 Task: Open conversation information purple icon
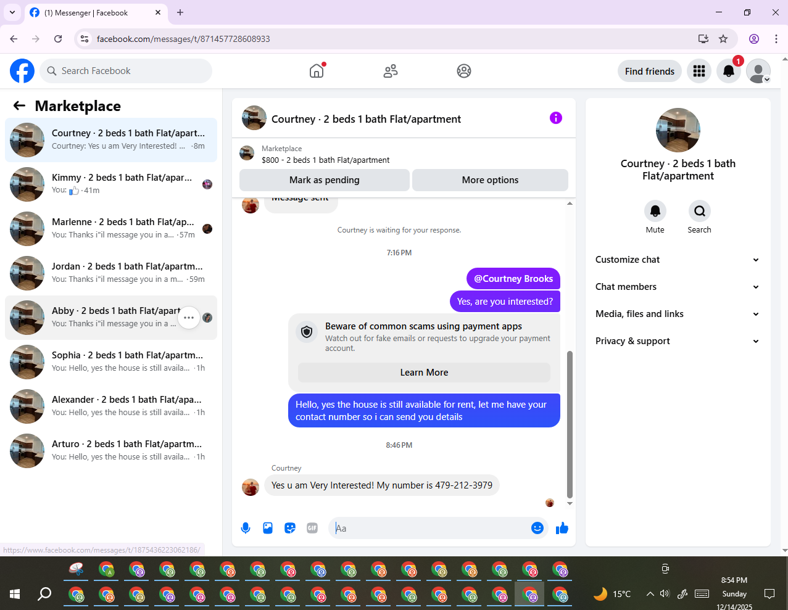(556, 118)
